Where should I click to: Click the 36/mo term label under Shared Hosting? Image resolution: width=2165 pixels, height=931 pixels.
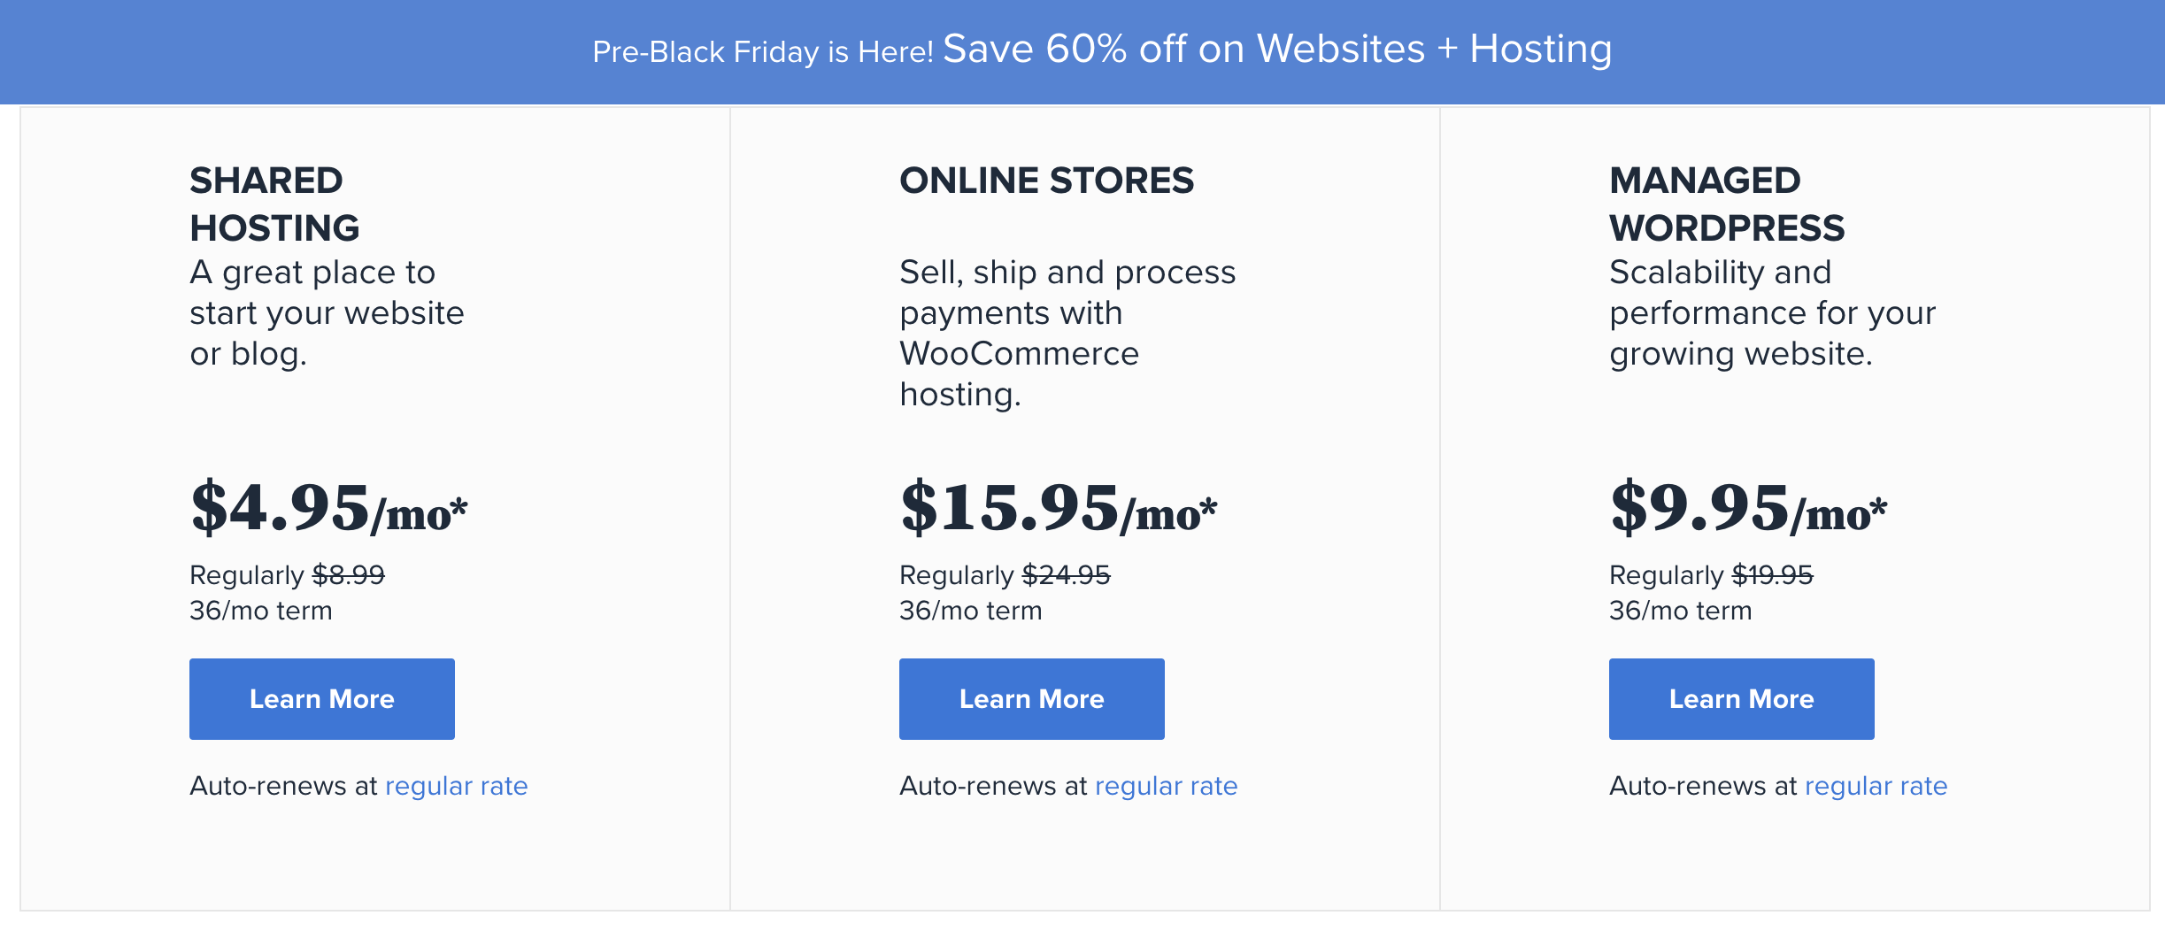pos(261,610)
